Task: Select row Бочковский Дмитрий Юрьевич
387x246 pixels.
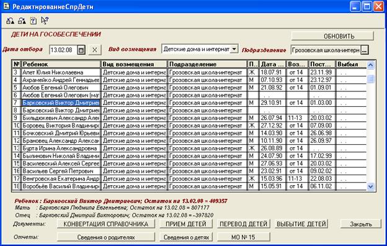Action: [189, 134]
